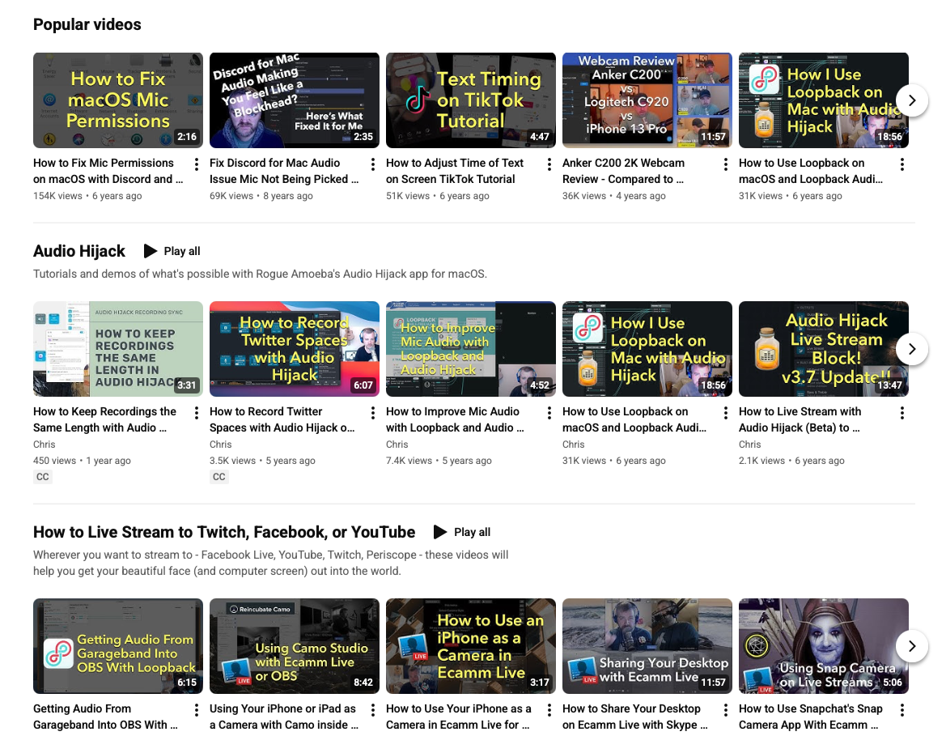946x736 pixels.
Task: Open options menu for Snapchat's Snap Camera video
Action: pyautogui.click(x=902, y=710)
